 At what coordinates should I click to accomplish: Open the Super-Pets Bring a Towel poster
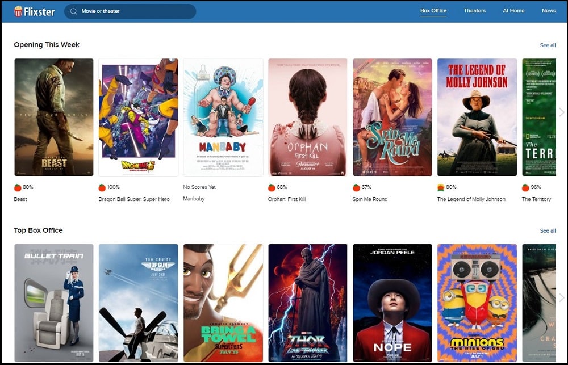point(223,303)
